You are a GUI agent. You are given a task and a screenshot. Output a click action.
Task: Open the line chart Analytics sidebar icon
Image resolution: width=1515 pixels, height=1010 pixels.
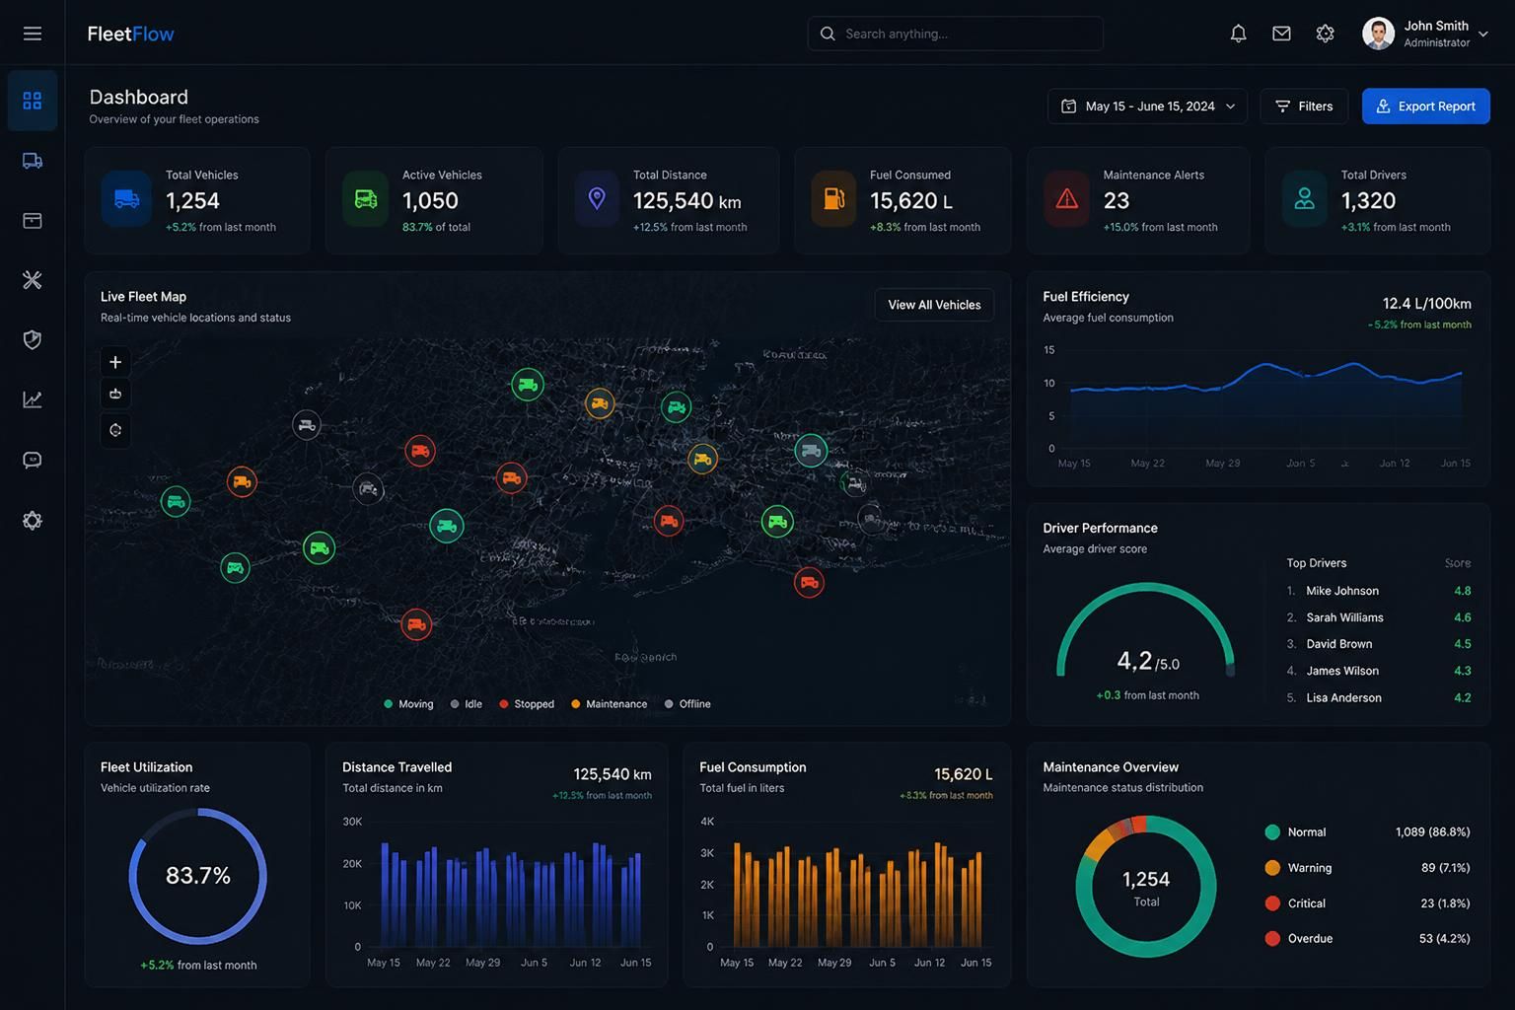click(33, 399)
